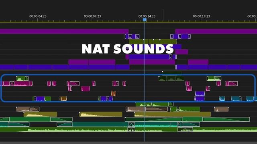This screenshot has width=257, height=144.
Task: Click the 00:00:14:23 timecode label
Action: click(147, 16)
